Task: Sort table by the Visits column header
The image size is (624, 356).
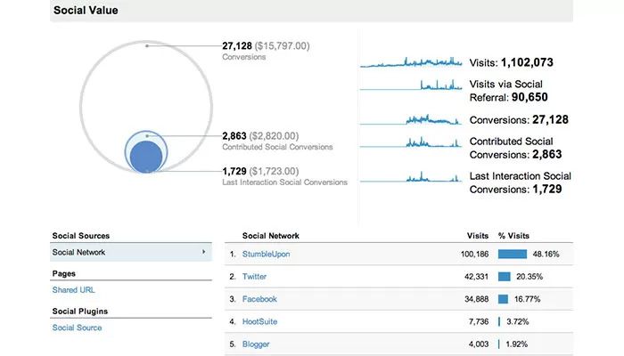Action: [x=478, y=236]
